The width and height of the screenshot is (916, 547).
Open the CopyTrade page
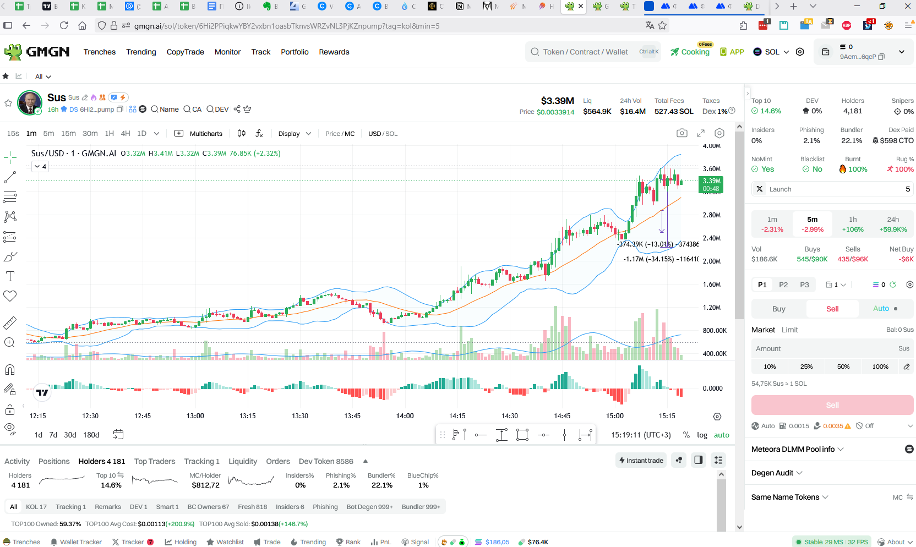point(186,52)
